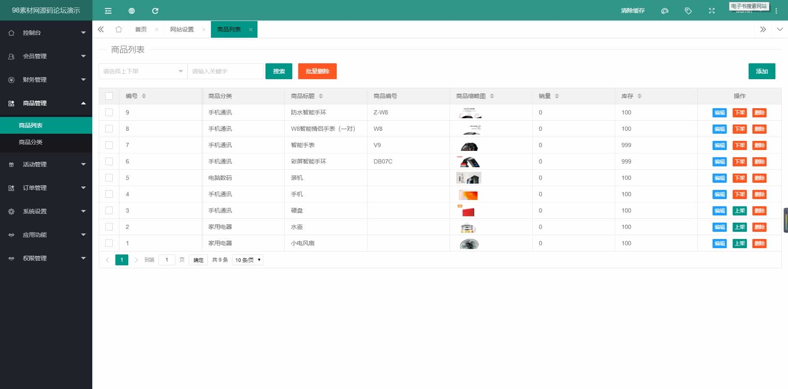788x389 pixels.
Task: Click the 财务管理 yen icon
Action: pos(11,80)
